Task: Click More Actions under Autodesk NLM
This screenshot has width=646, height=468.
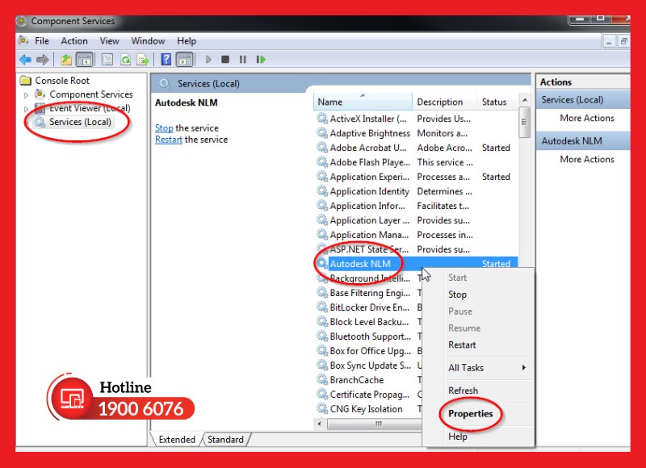Action: point(587,159)
